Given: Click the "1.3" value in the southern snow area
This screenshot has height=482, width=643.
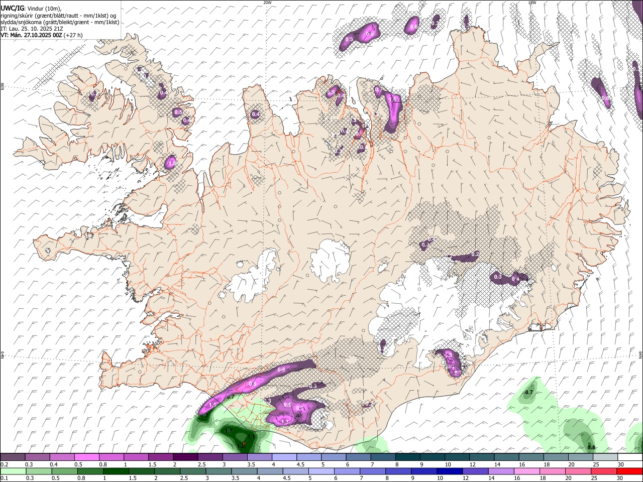Looking at the screenshot, I should coord(285,422).
